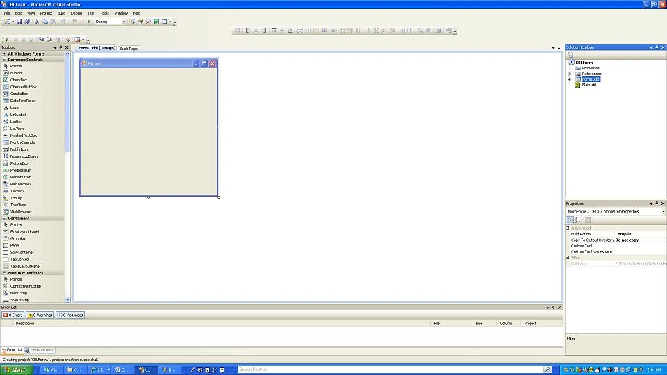Click the Search Desktop field in the taskbar
Screen dimensions: 667x375
pos(391,369)
